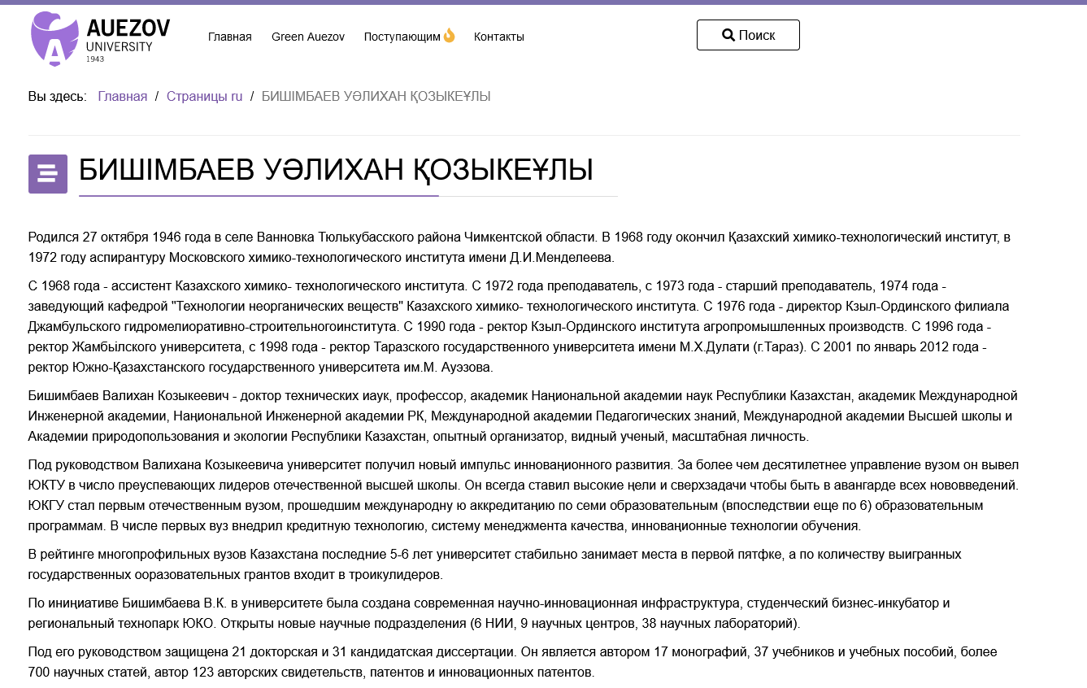This screenshot has height=688, width=1087.
Task: Click the current page name in the breadcrumb
Action: (376, 97)
